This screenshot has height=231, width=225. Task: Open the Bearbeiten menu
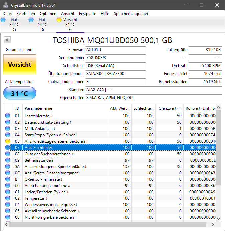click(26, 14)
